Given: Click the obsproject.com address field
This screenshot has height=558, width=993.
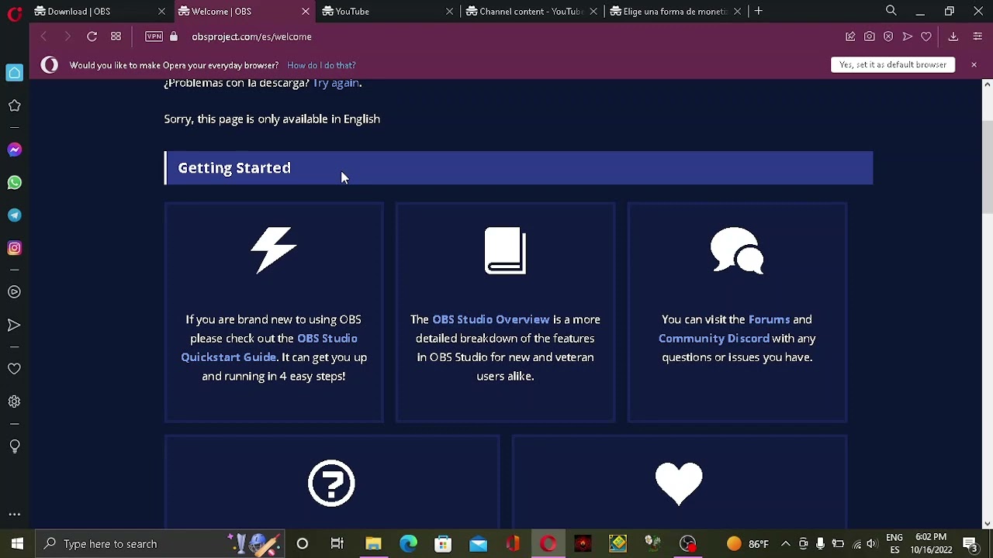Looking at the screenshot, I should 251,36.
